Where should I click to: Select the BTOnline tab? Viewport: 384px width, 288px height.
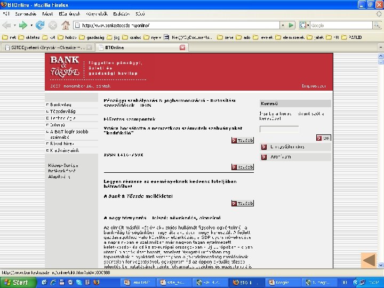point(141,47)
